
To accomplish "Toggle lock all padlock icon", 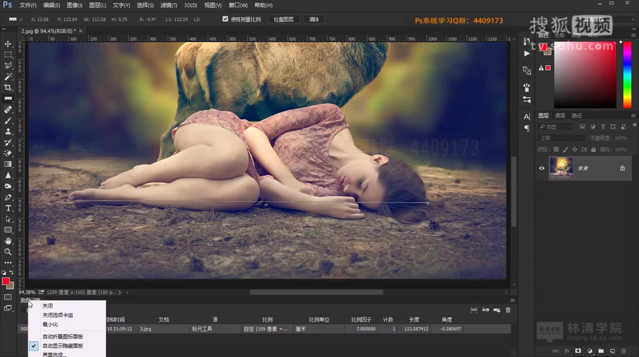I will 593,150.
